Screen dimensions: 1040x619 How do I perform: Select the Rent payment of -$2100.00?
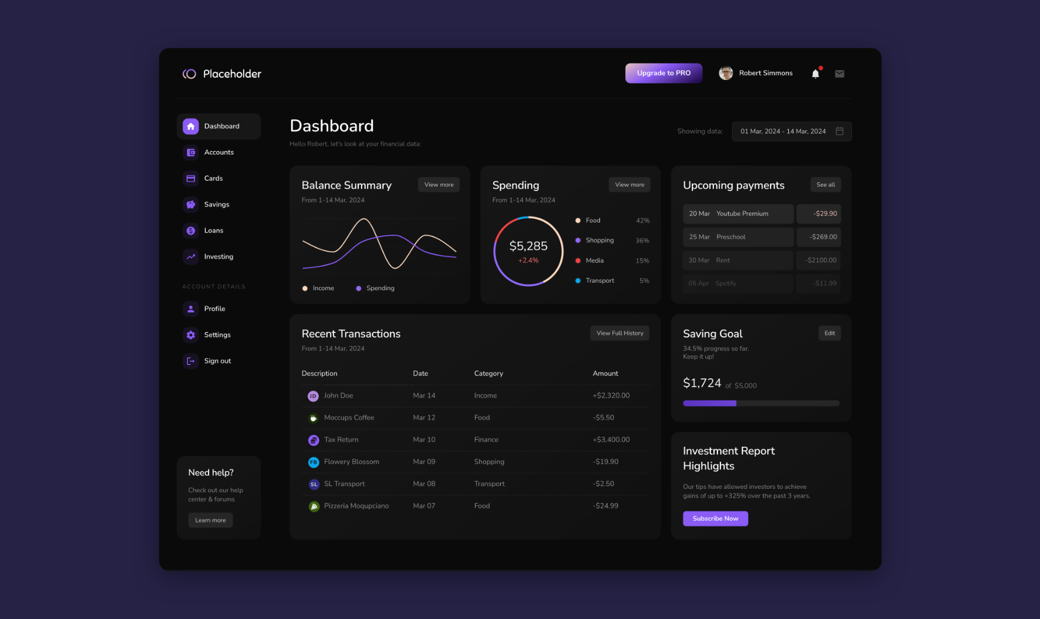click(762, 260)
